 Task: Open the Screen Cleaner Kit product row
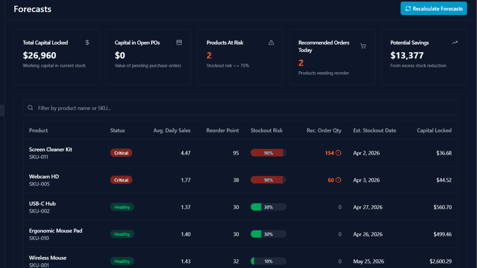click(x=240, y=153)
